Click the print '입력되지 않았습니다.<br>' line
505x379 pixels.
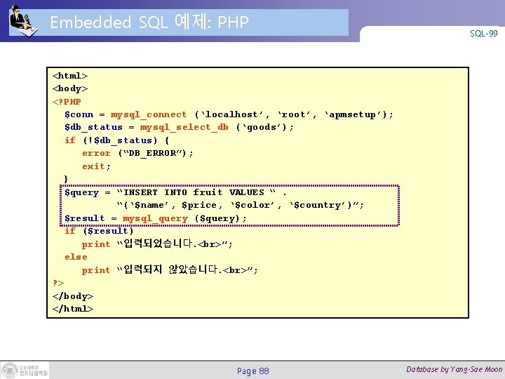(x=170, y=270)
